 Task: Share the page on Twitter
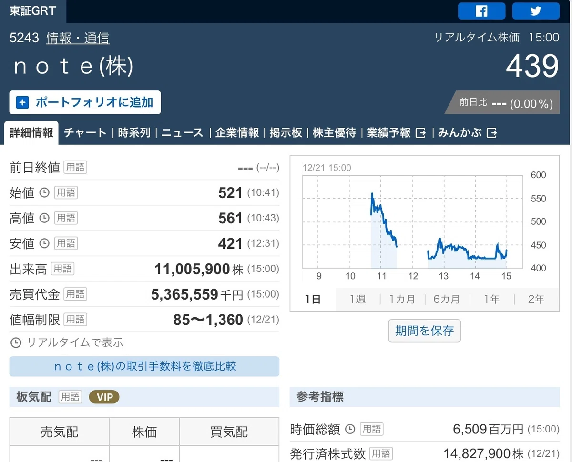(536, 11)
